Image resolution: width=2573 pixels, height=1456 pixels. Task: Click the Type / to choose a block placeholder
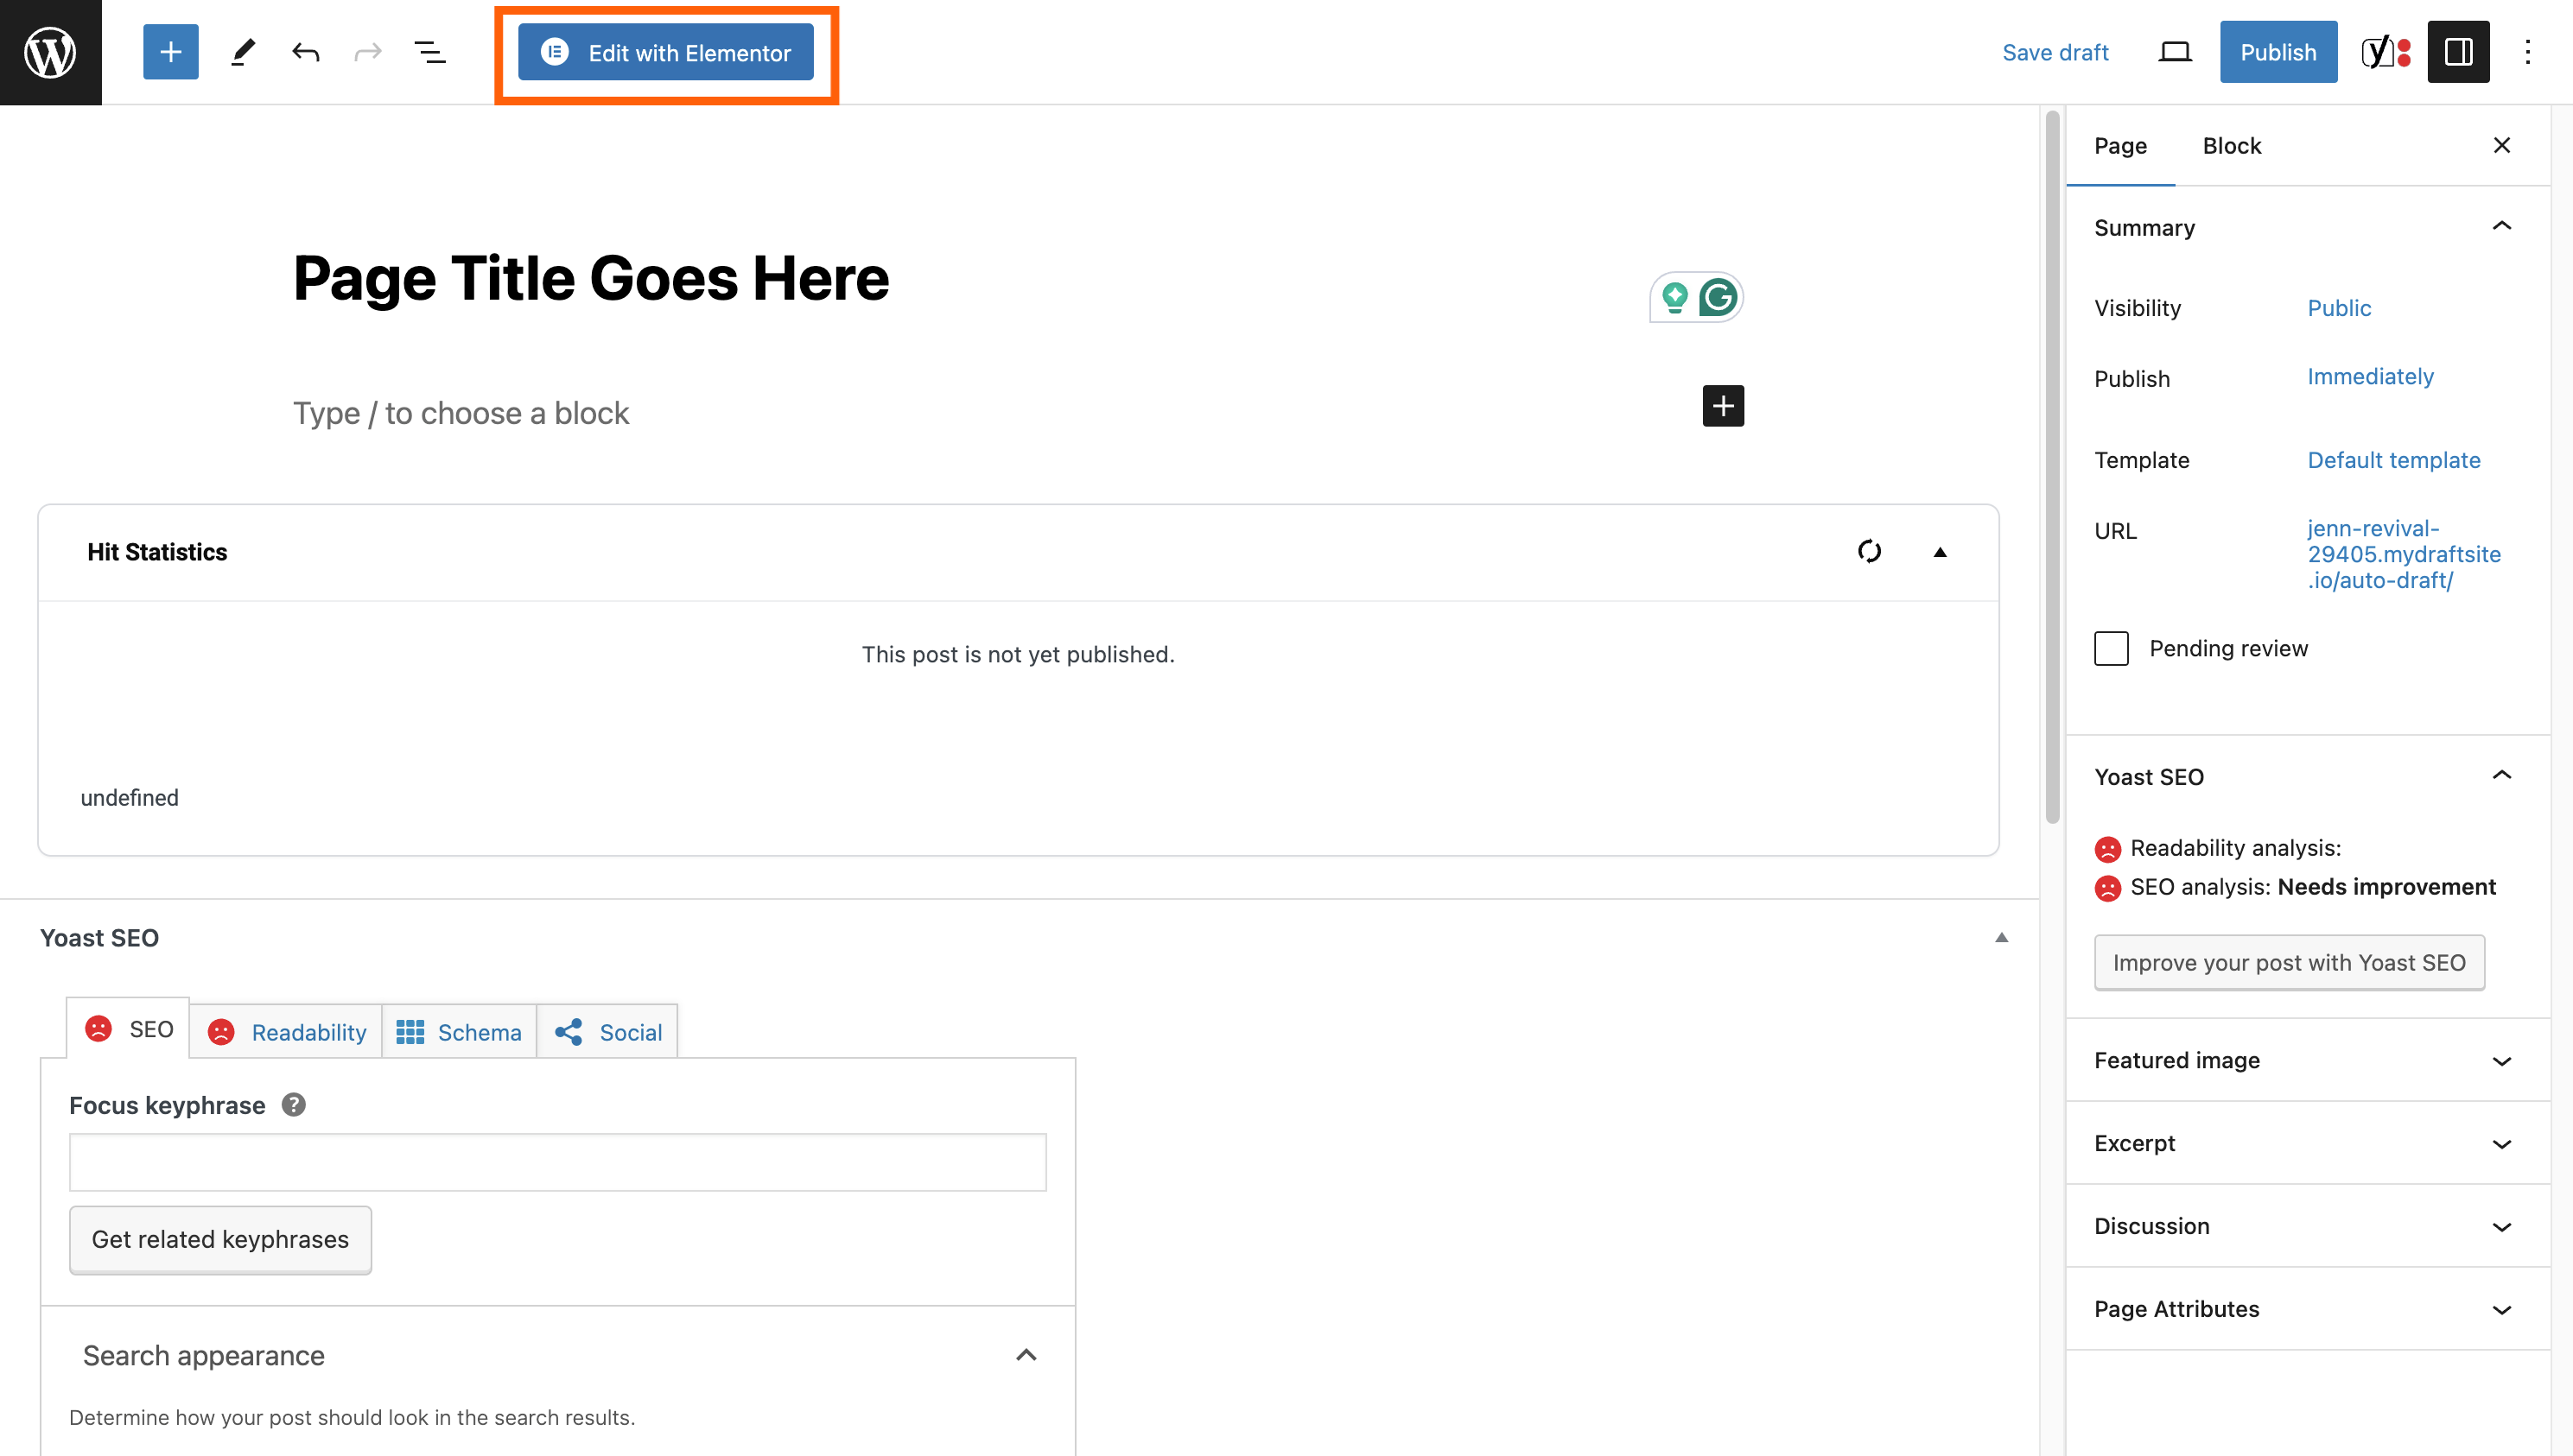(x=461, y=413)
